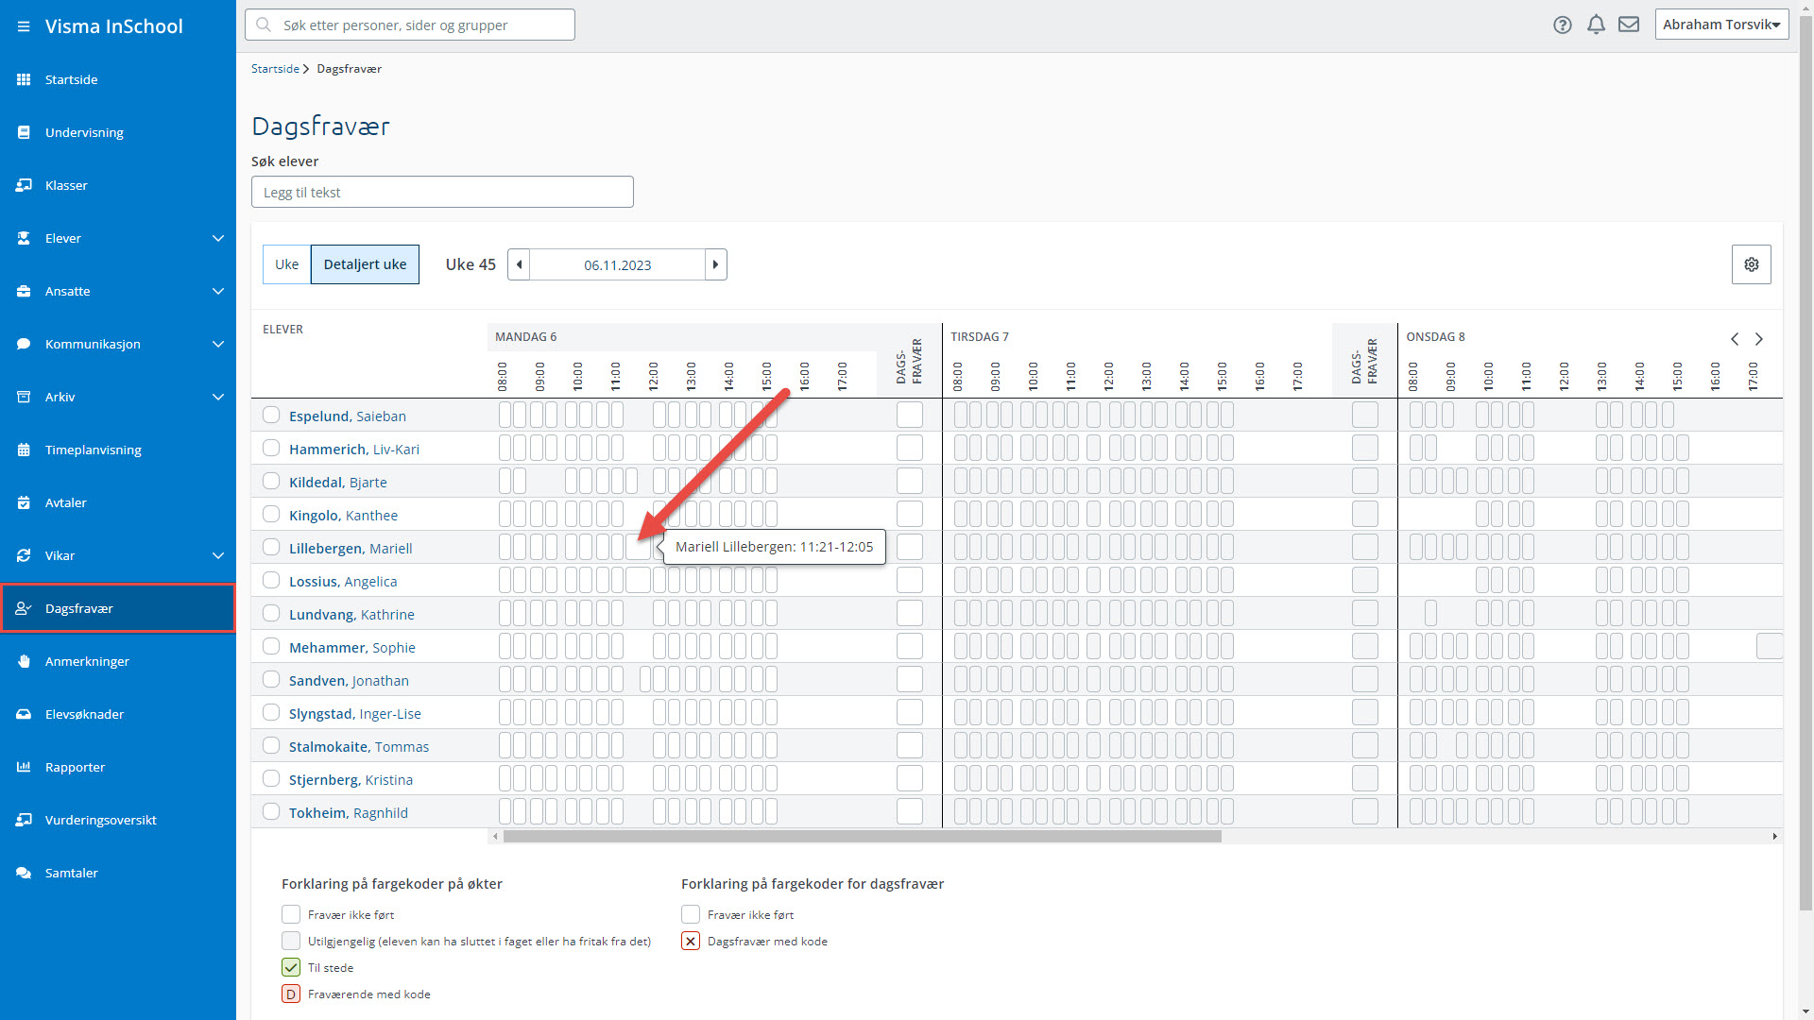Open the notifications bell icon
The height and width of the screenshot is (1020, 1814).
coord(1596,25)
